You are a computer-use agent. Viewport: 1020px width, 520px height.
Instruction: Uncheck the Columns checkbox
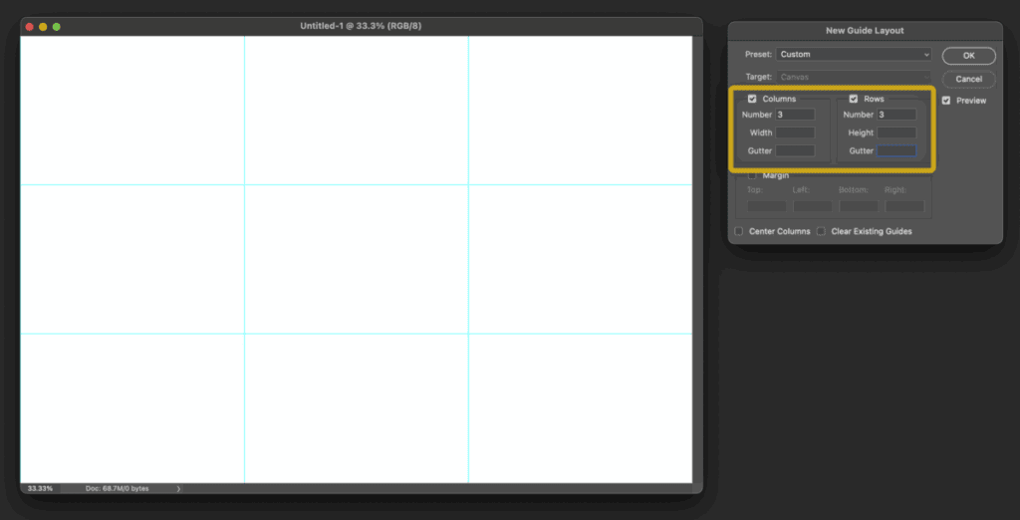[752, 99]
